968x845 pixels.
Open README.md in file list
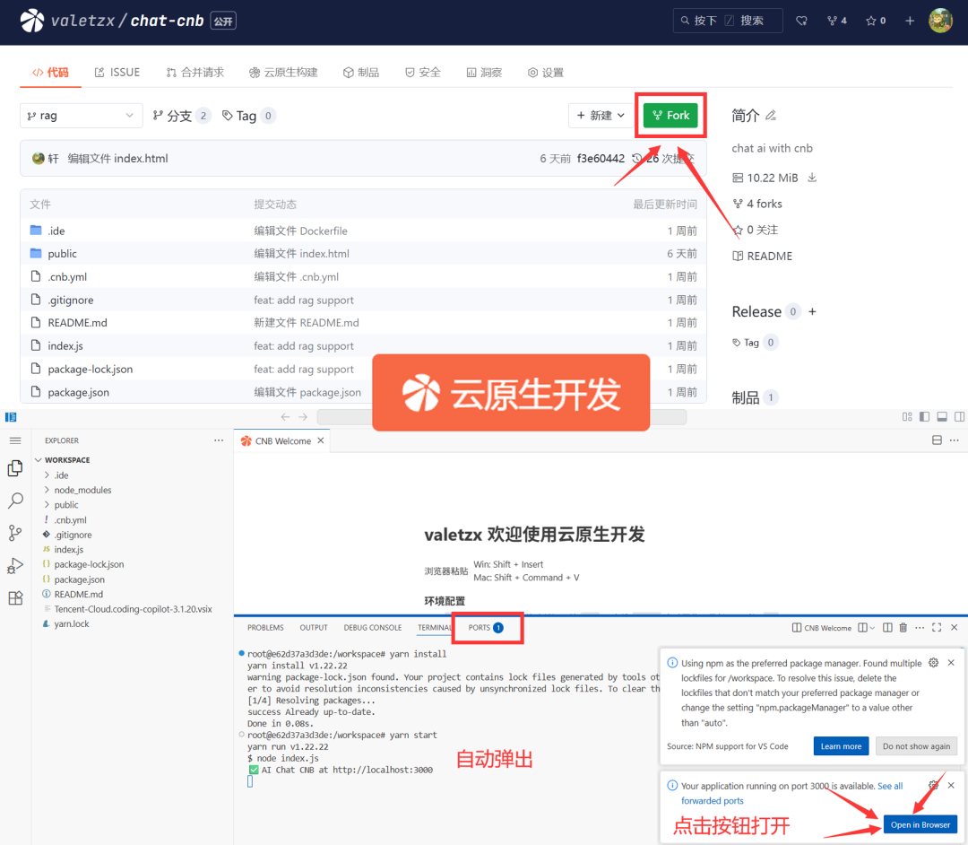point(78,322)
